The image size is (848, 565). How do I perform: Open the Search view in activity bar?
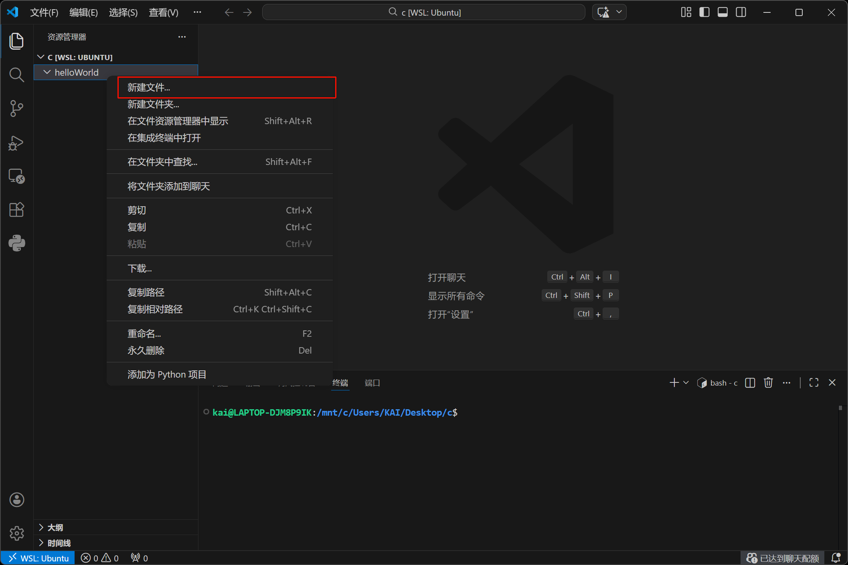click(x=16, y=75)
